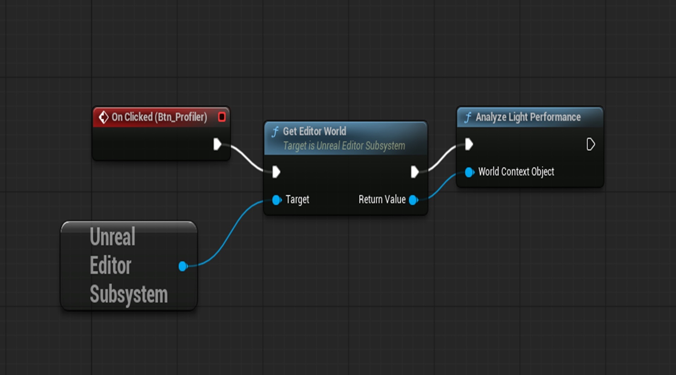Click the Unreal Editor Subsystem output pin
Viewport: 676px width, 375px height.
point(183,266)
